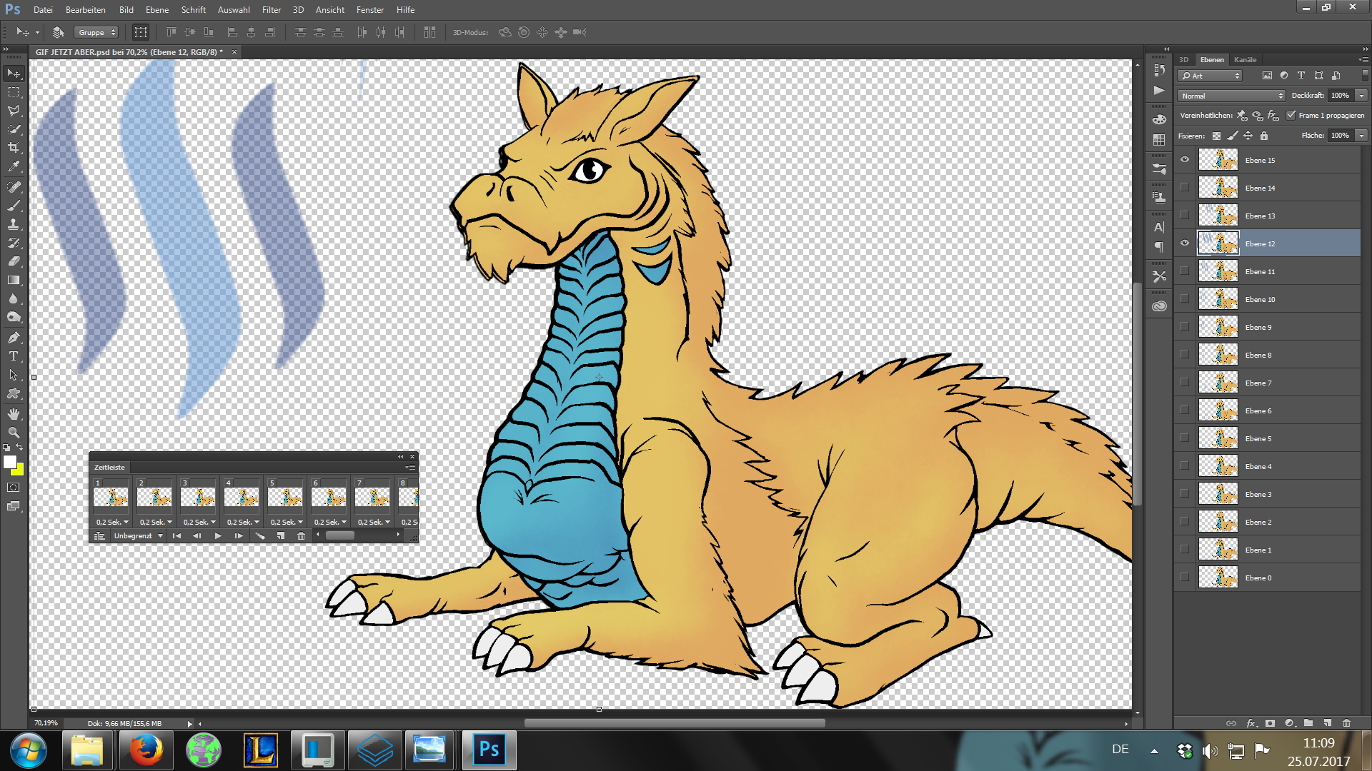Show layer Ebene 13
Viewport: 1372px width, 771px height.
(1185, 216)
